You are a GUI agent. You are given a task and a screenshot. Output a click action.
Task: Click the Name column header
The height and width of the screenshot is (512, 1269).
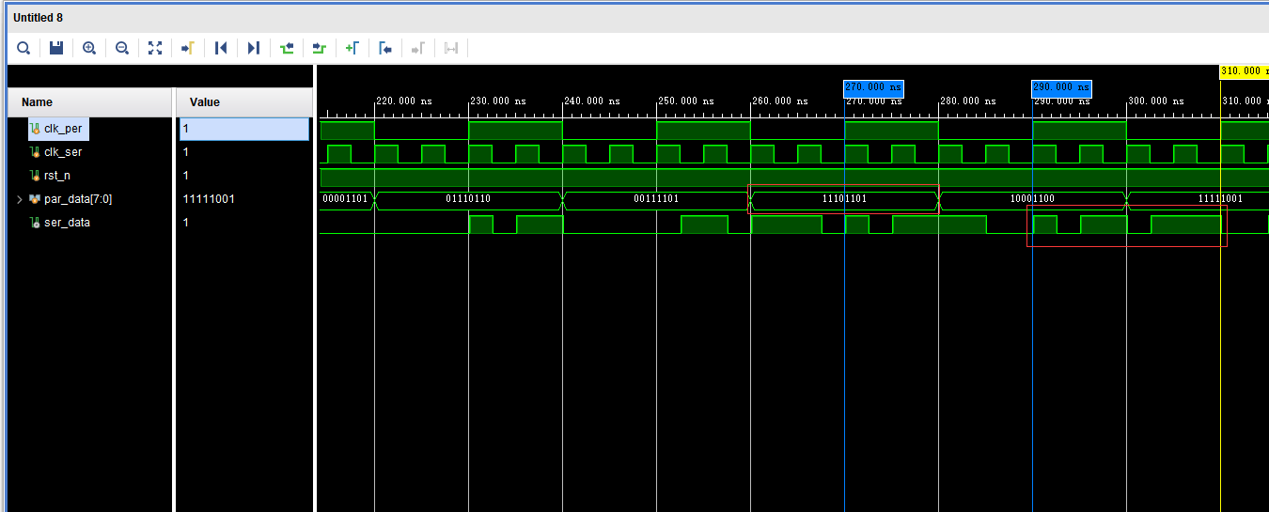[89, 101]
